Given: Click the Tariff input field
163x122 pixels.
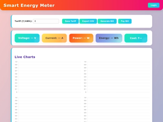Looking at the screenshot, I should (46, 21).
